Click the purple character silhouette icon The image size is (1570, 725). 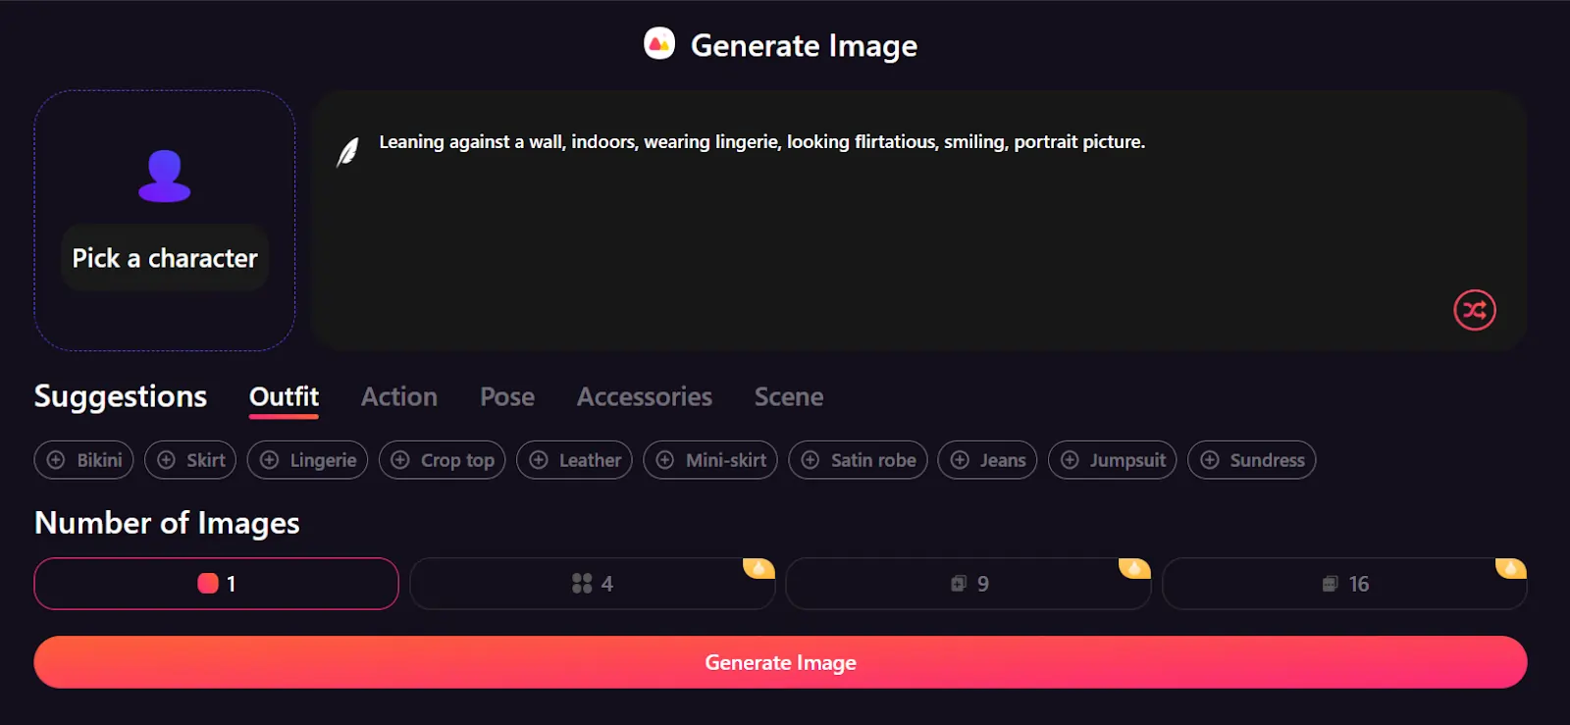pyautogui.click(x=165, y=177)
